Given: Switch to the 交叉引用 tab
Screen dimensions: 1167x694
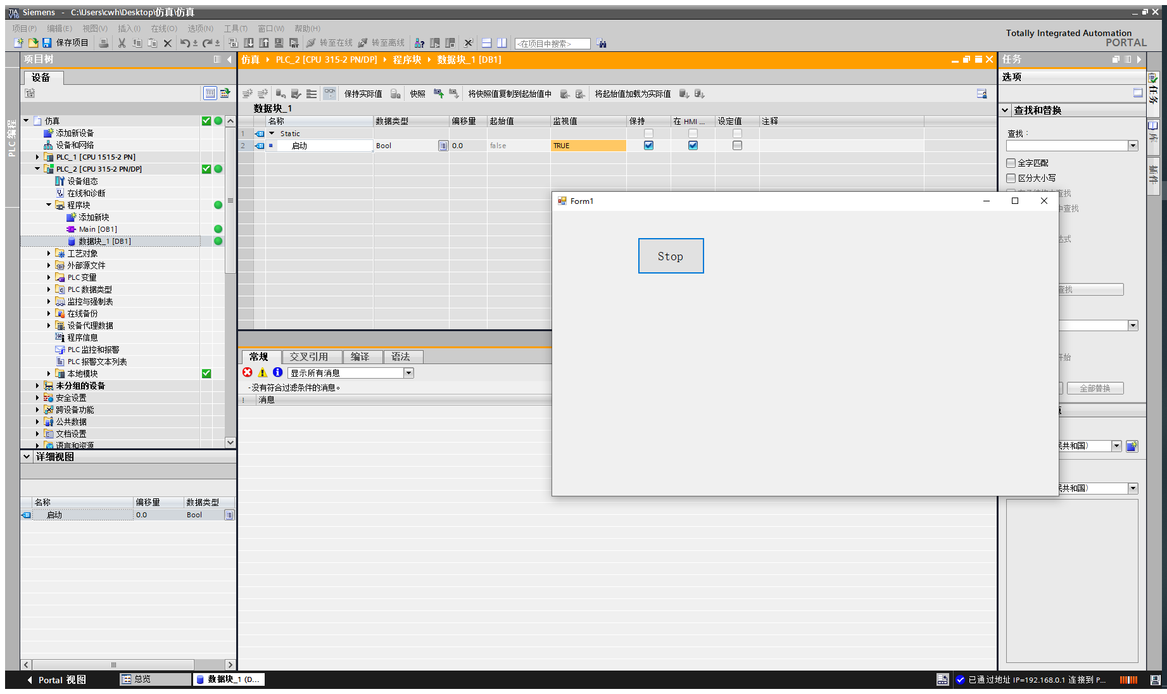Looking at the screenshot, I should [x=309, y=357].
